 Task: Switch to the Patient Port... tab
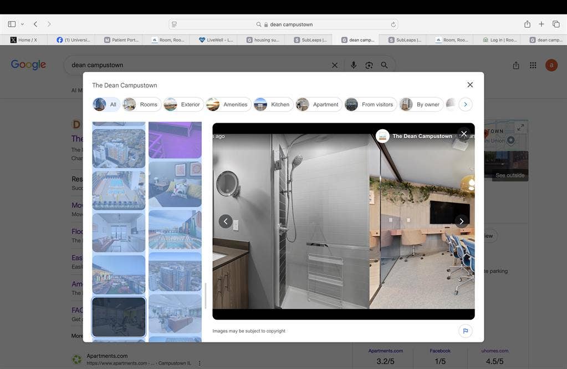pos(121,40)
